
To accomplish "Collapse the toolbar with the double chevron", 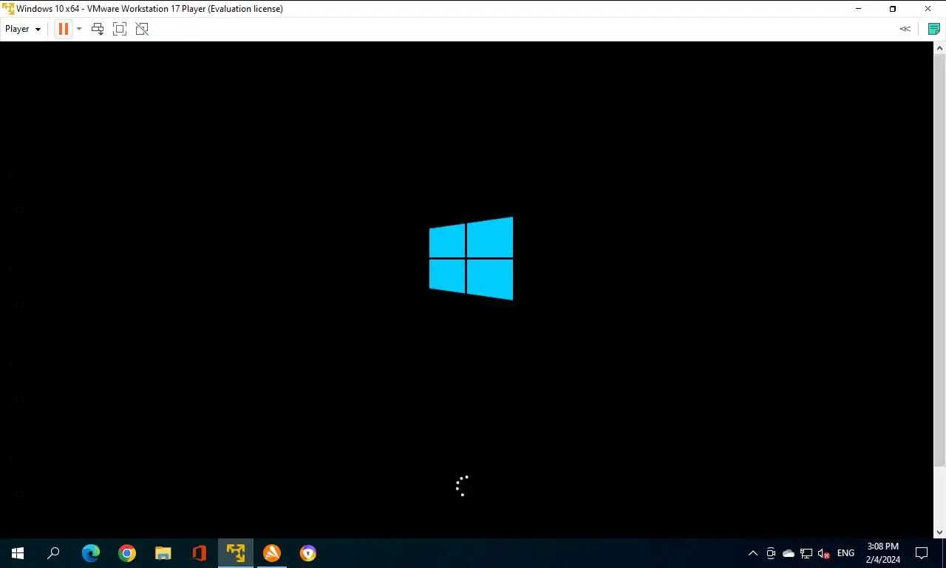I will pos(905,29).
